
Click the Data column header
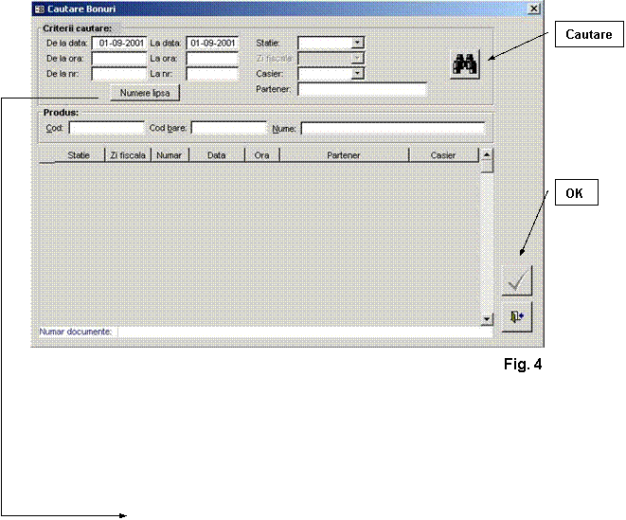coord(216,155)
